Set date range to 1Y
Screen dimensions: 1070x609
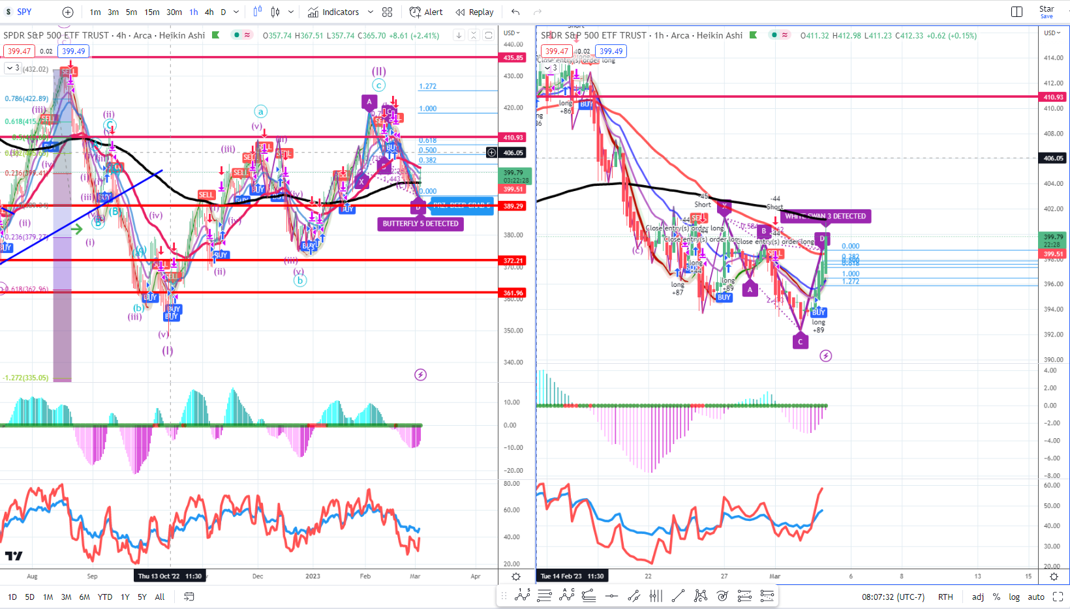(x=125, y=597)
